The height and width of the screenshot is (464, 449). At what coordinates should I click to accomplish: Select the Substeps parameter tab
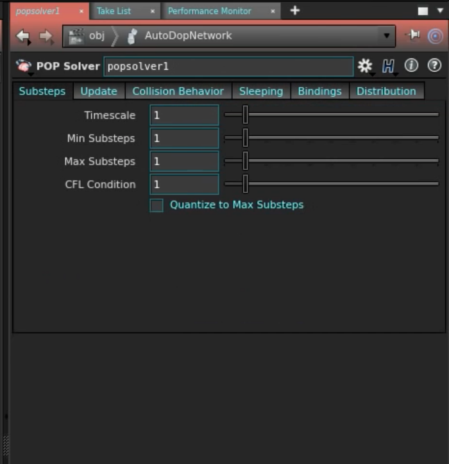[42, 91]
